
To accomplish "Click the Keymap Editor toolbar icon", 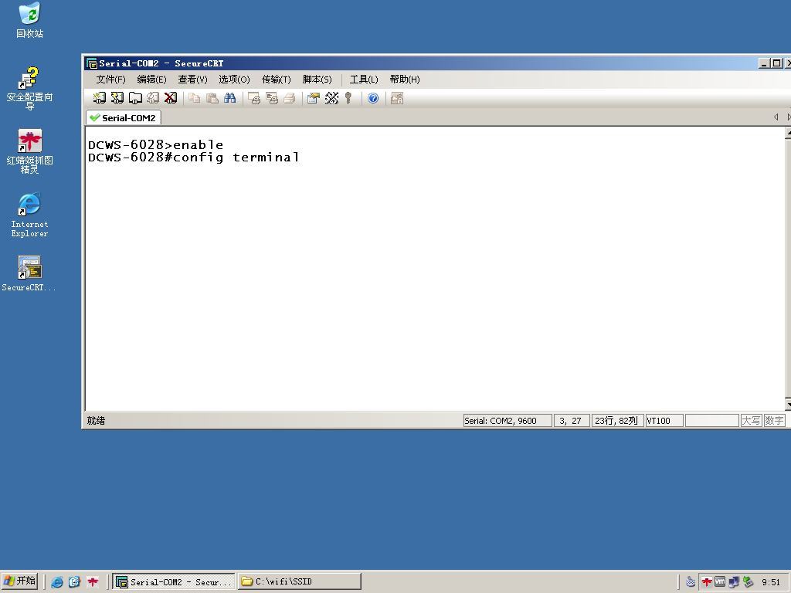I will (331, 98).
